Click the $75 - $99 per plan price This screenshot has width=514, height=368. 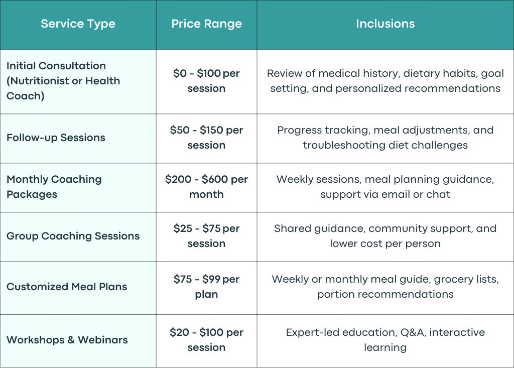pos(206,287)
